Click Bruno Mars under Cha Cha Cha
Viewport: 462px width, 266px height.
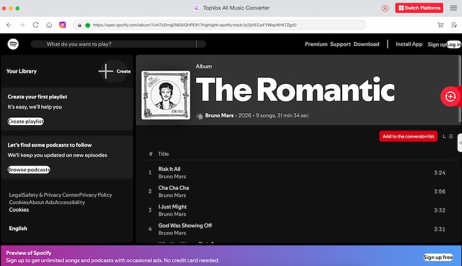[172, 196]
